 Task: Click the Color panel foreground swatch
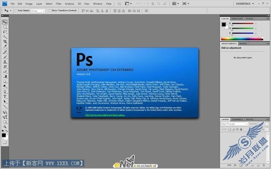pos(224,24)
